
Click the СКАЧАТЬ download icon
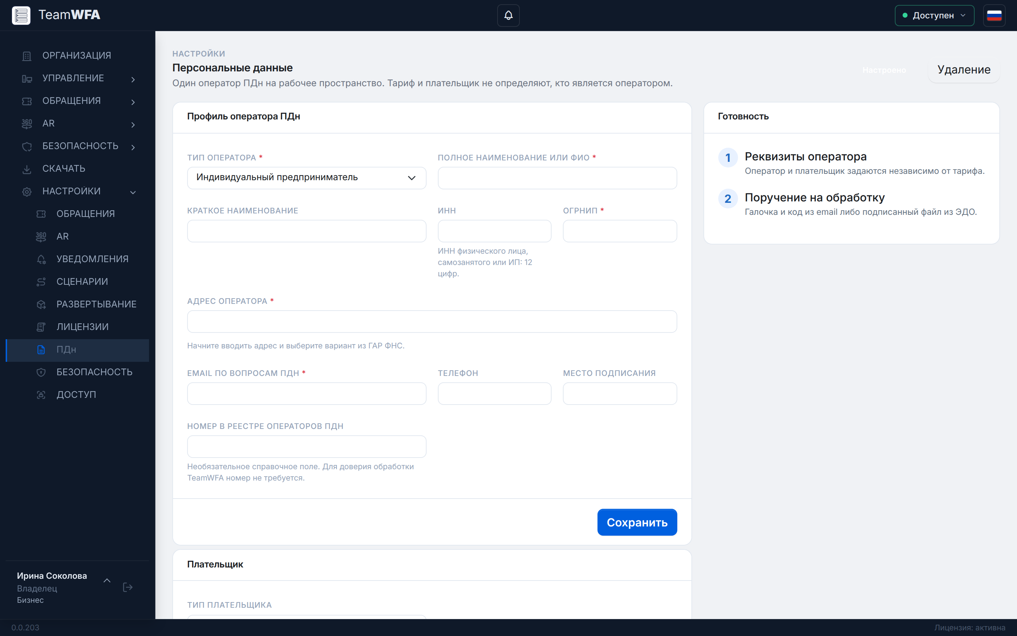[27, 169]
